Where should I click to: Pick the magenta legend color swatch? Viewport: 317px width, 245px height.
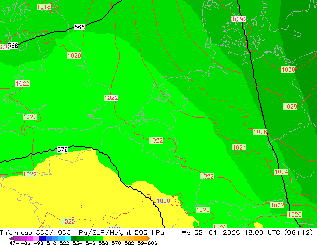pyautogui.click(x=30, y=238)
